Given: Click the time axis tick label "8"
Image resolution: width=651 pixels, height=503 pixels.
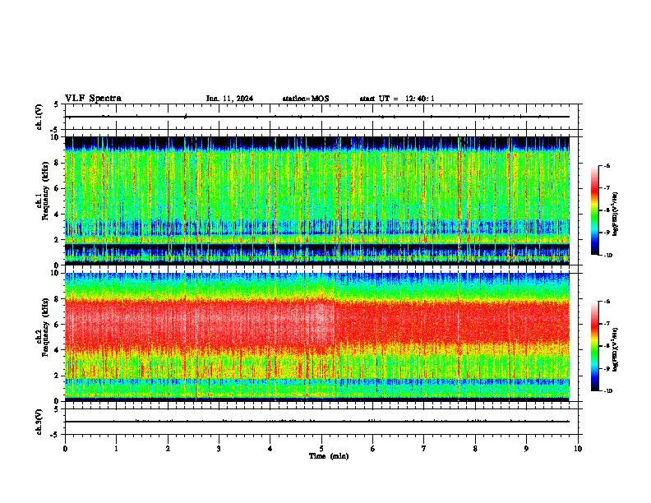Looking at the screenshot, I should tap(475, 449).
